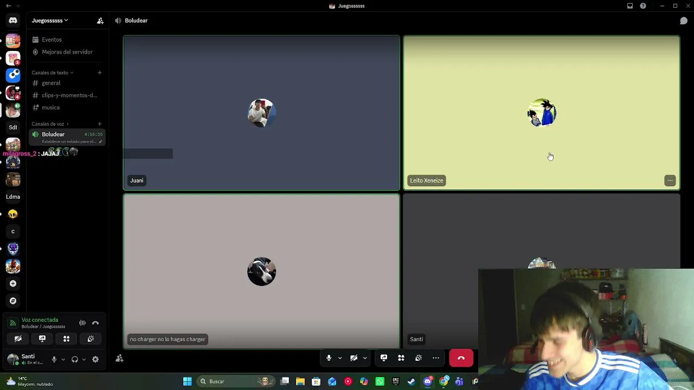Click invite people icon beside Juegossssss
694x390 pixels.
pos(100,21)
